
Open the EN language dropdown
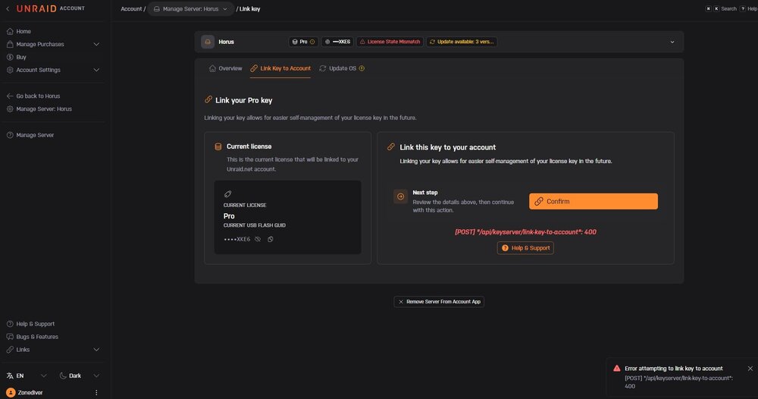26,375
